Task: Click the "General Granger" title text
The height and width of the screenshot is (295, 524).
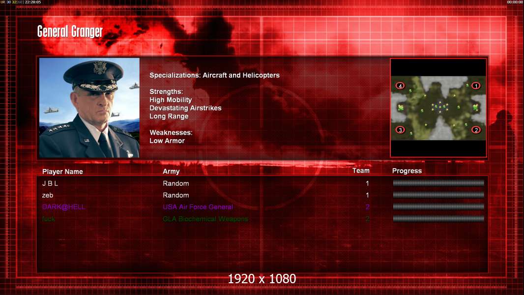Action: tap(70, 31)
